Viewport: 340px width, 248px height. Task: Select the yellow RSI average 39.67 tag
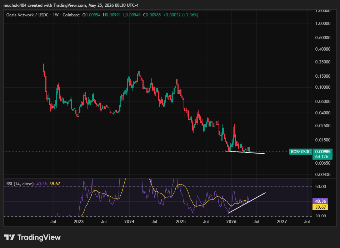(x=320, y=207)
